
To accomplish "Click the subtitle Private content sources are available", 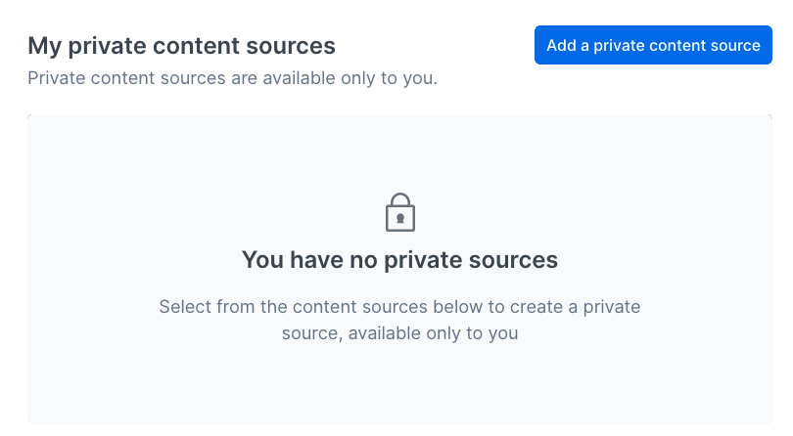I will [232, 77].
